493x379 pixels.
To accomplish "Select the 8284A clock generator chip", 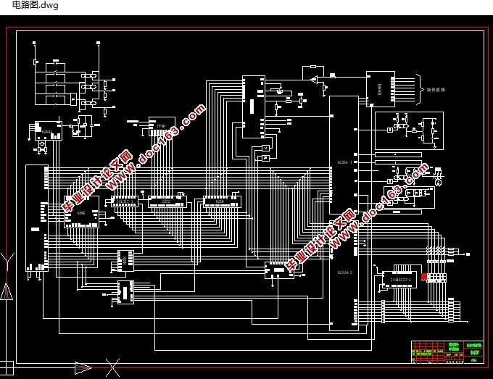I will tap(49, 130).
